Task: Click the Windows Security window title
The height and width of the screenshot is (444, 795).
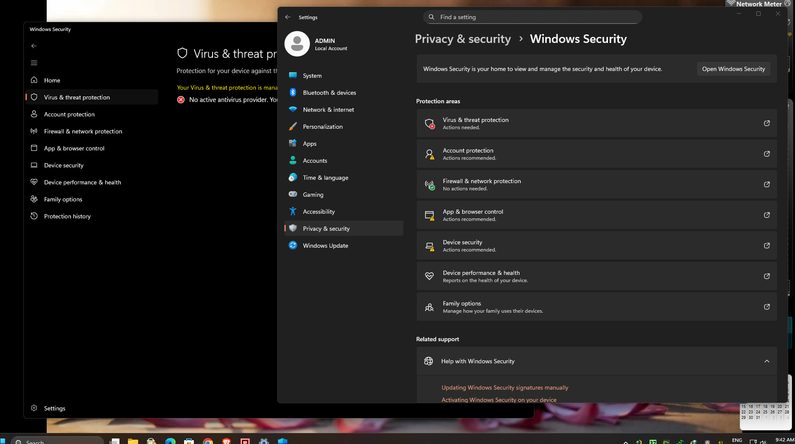Action: (x=50, y=29)
